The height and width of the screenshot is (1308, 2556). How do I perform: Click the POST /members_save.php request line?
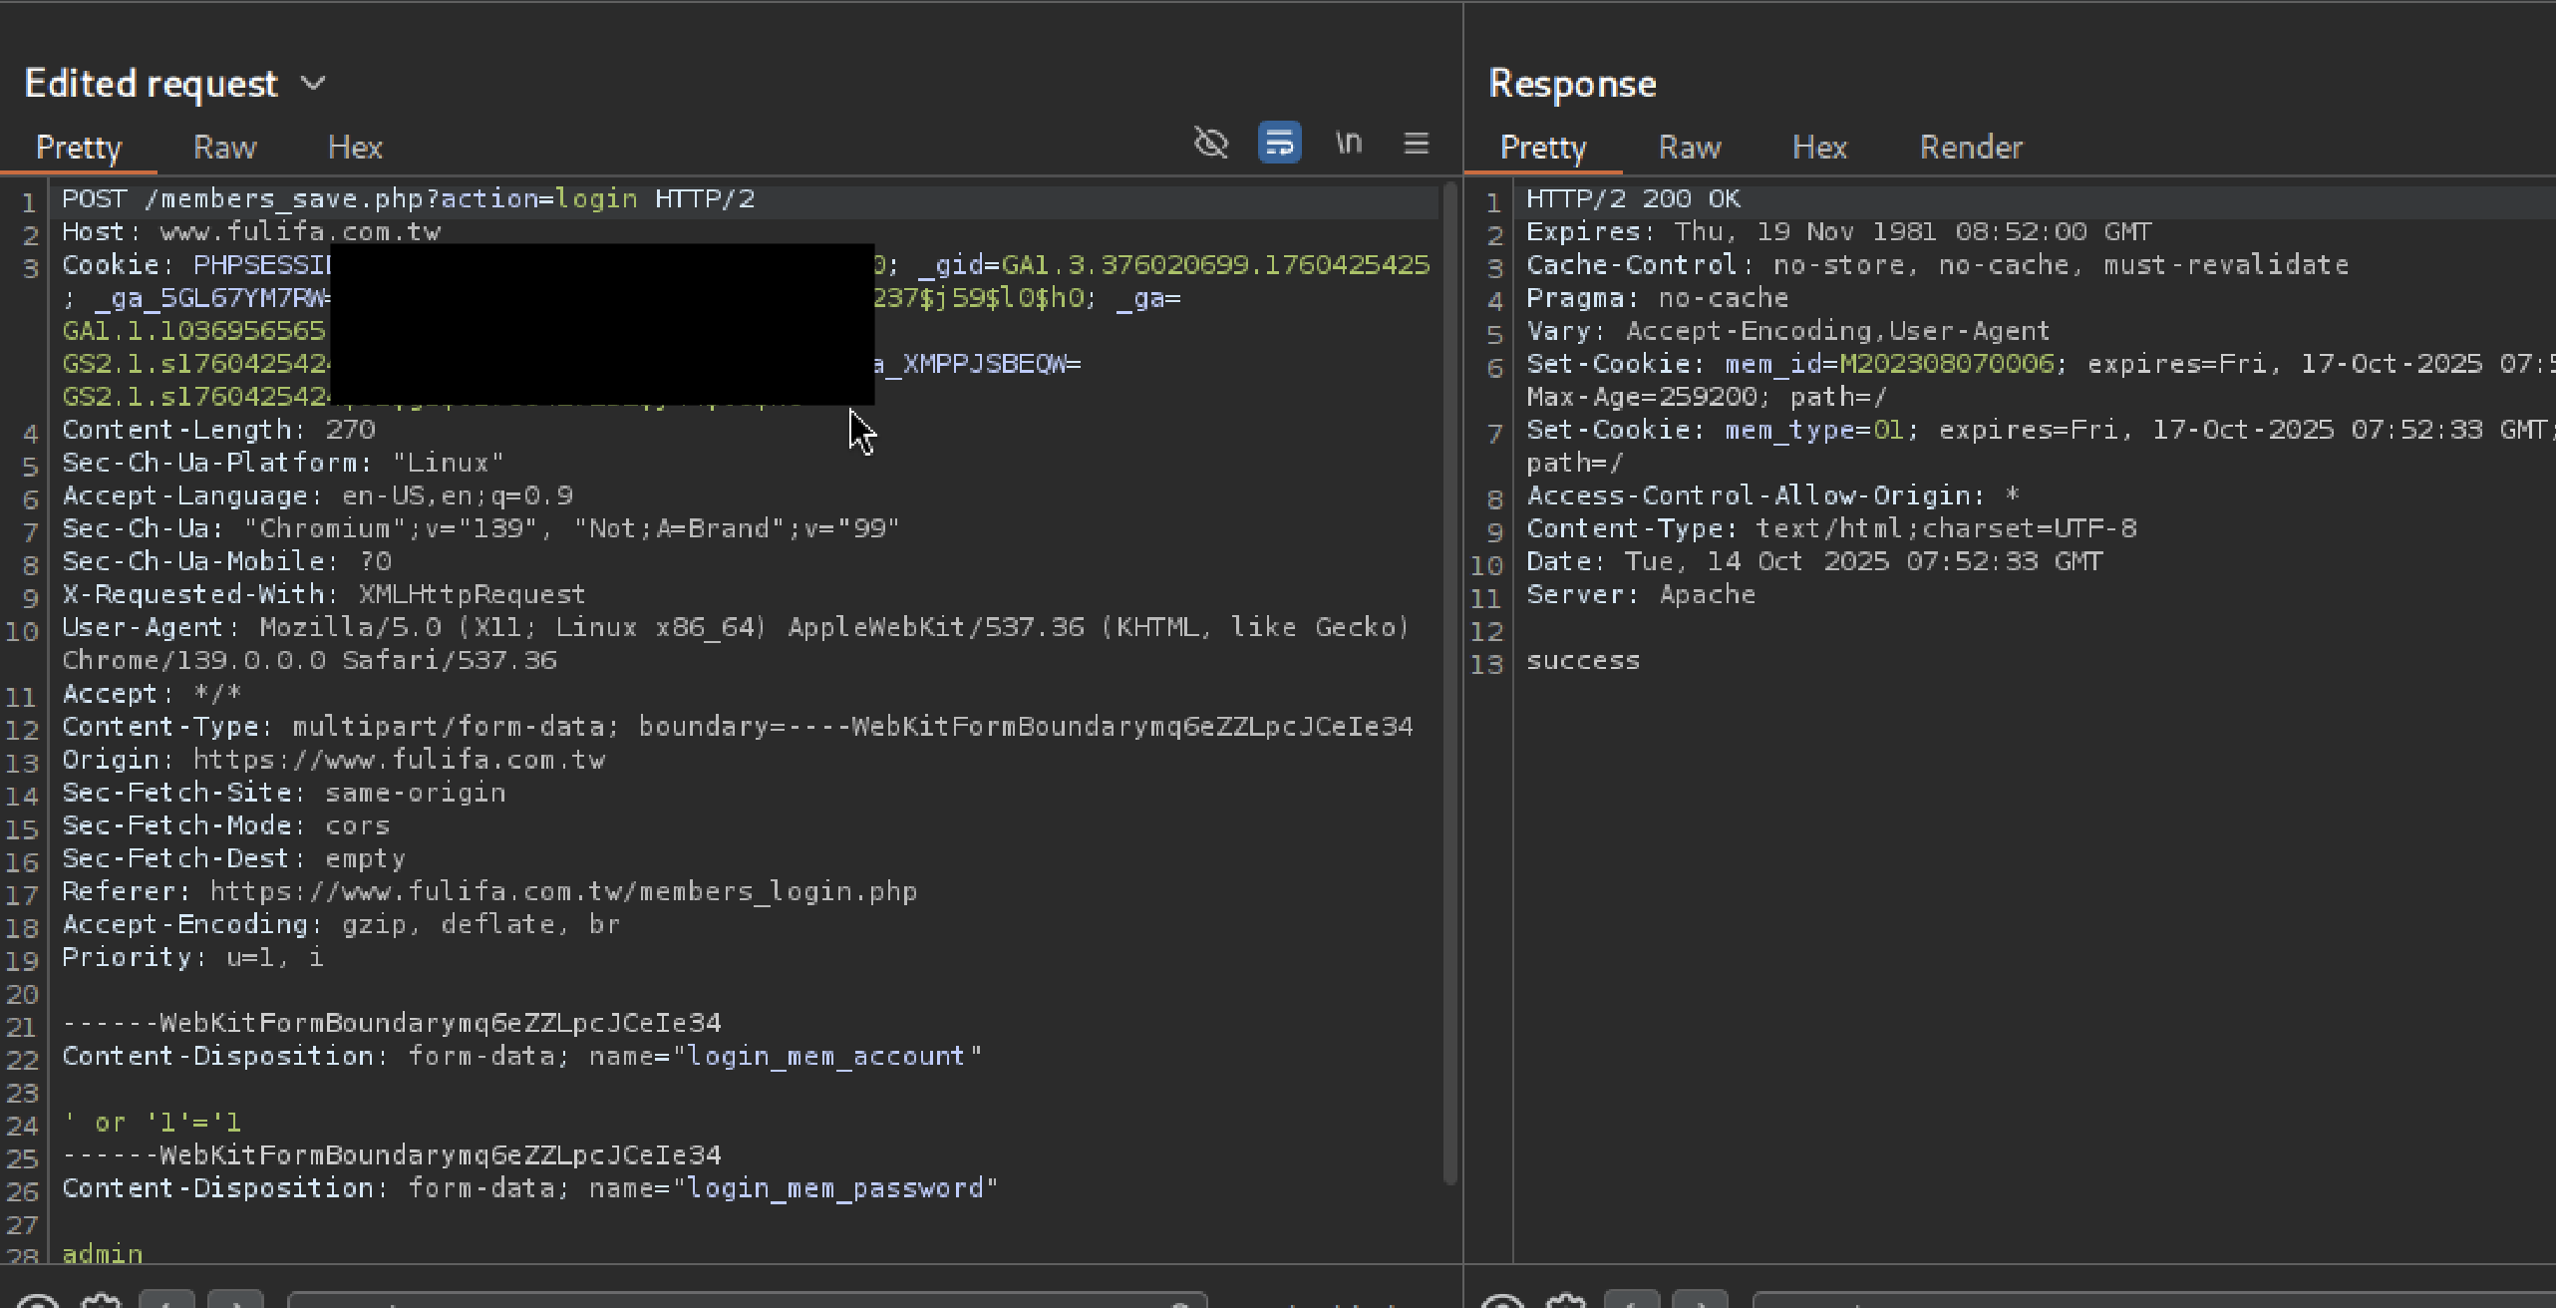click(409, 198)
